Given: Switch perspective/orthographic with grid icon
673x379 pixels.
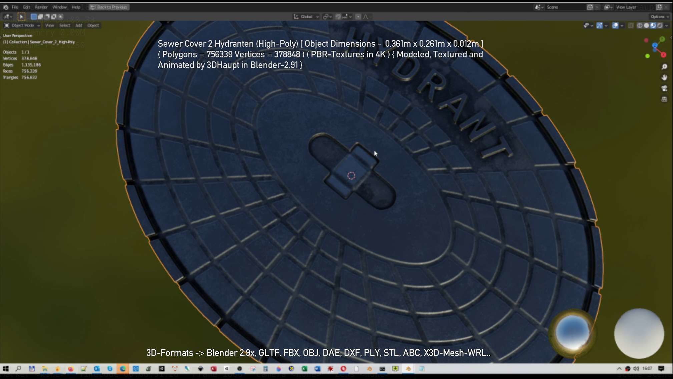Looking at the screenshot, I should coord(664,99).
